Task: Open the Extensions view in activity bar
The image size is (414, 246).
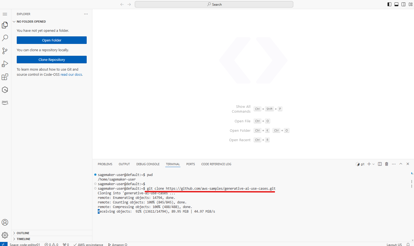Action: tap(5, 77)
